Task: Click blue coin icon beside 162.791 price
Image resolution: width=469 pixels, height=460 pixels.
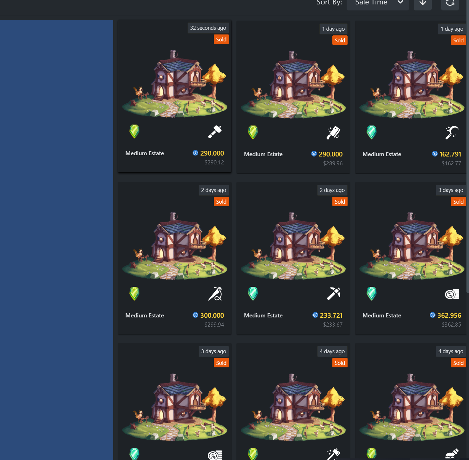Action: pos(435,154)
